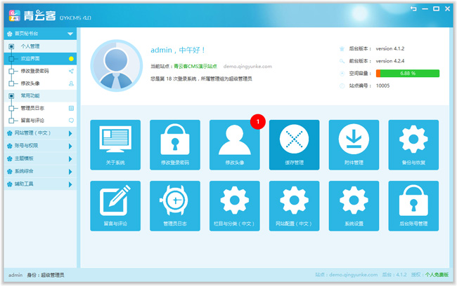This screenshot has width=457, height=286.
Task: Select 欢迎界面 in the sidebar tree
Action: click(x=40, y=59)
